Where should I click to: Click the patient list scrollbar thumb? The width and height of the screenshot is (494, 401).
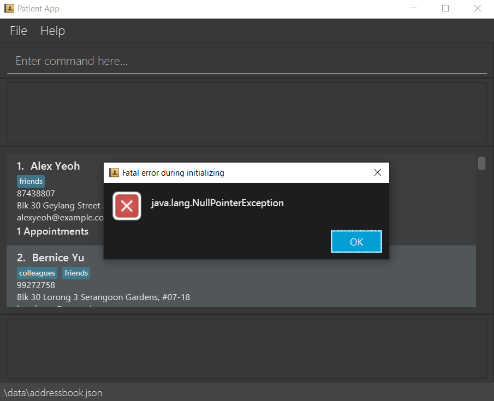click(x=481, y=164)
